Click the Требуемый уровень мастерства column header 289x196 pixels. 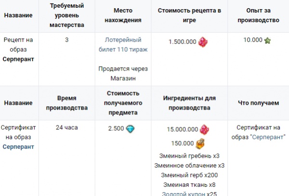click(67, 15)
